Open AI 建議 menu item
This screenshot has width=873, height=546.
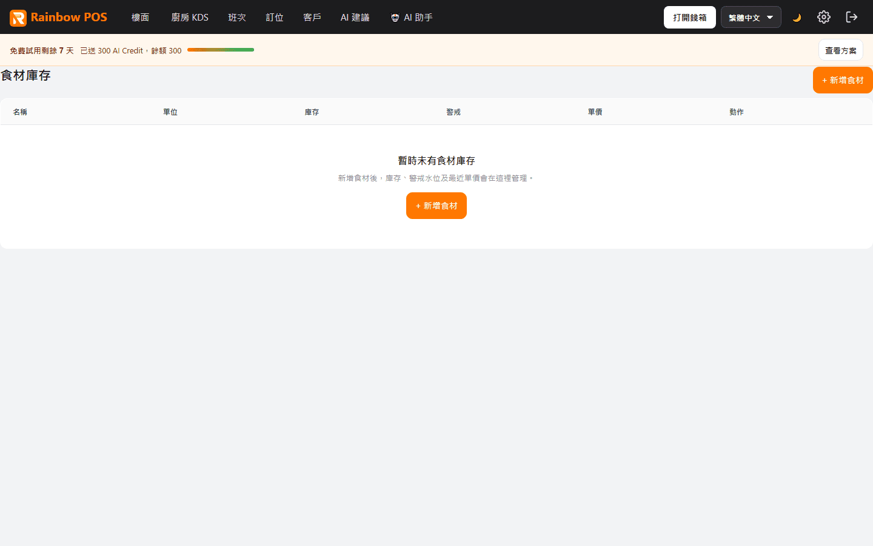[355, 18]
